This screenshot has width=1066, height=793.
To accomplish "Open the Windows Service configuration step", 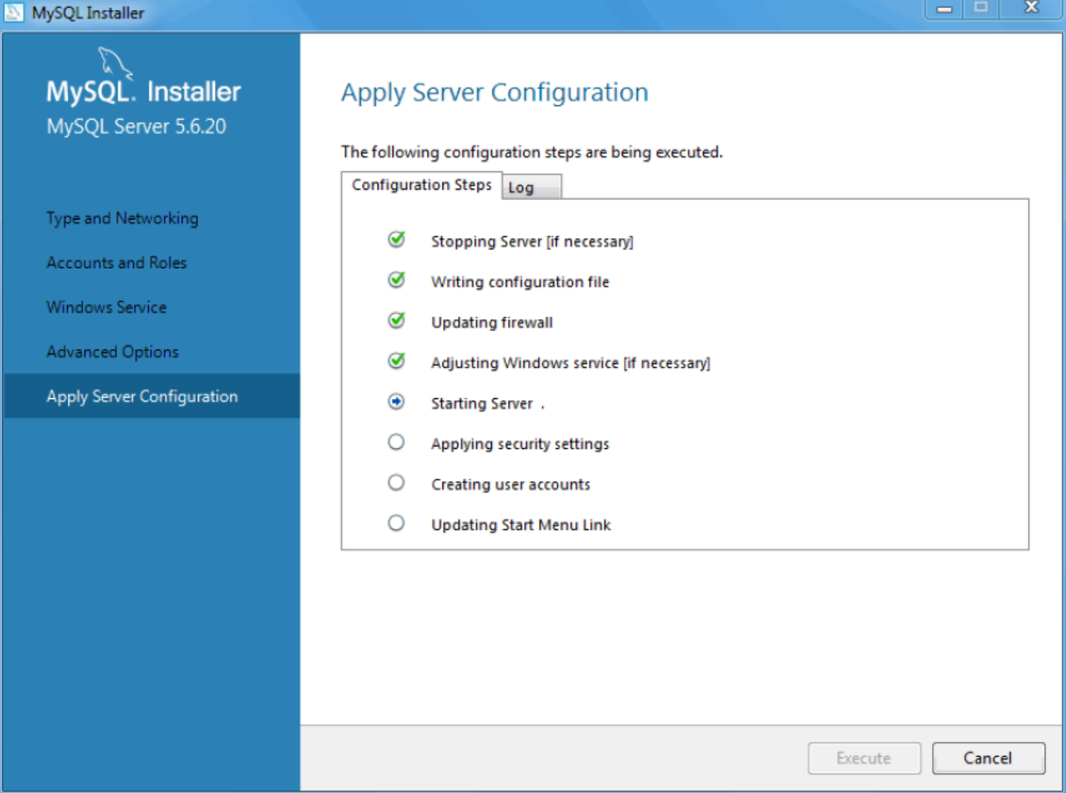I will point(106,307).
